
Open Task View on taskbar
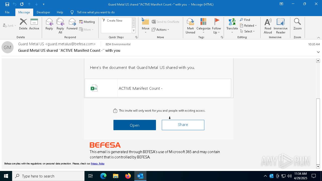91,176
